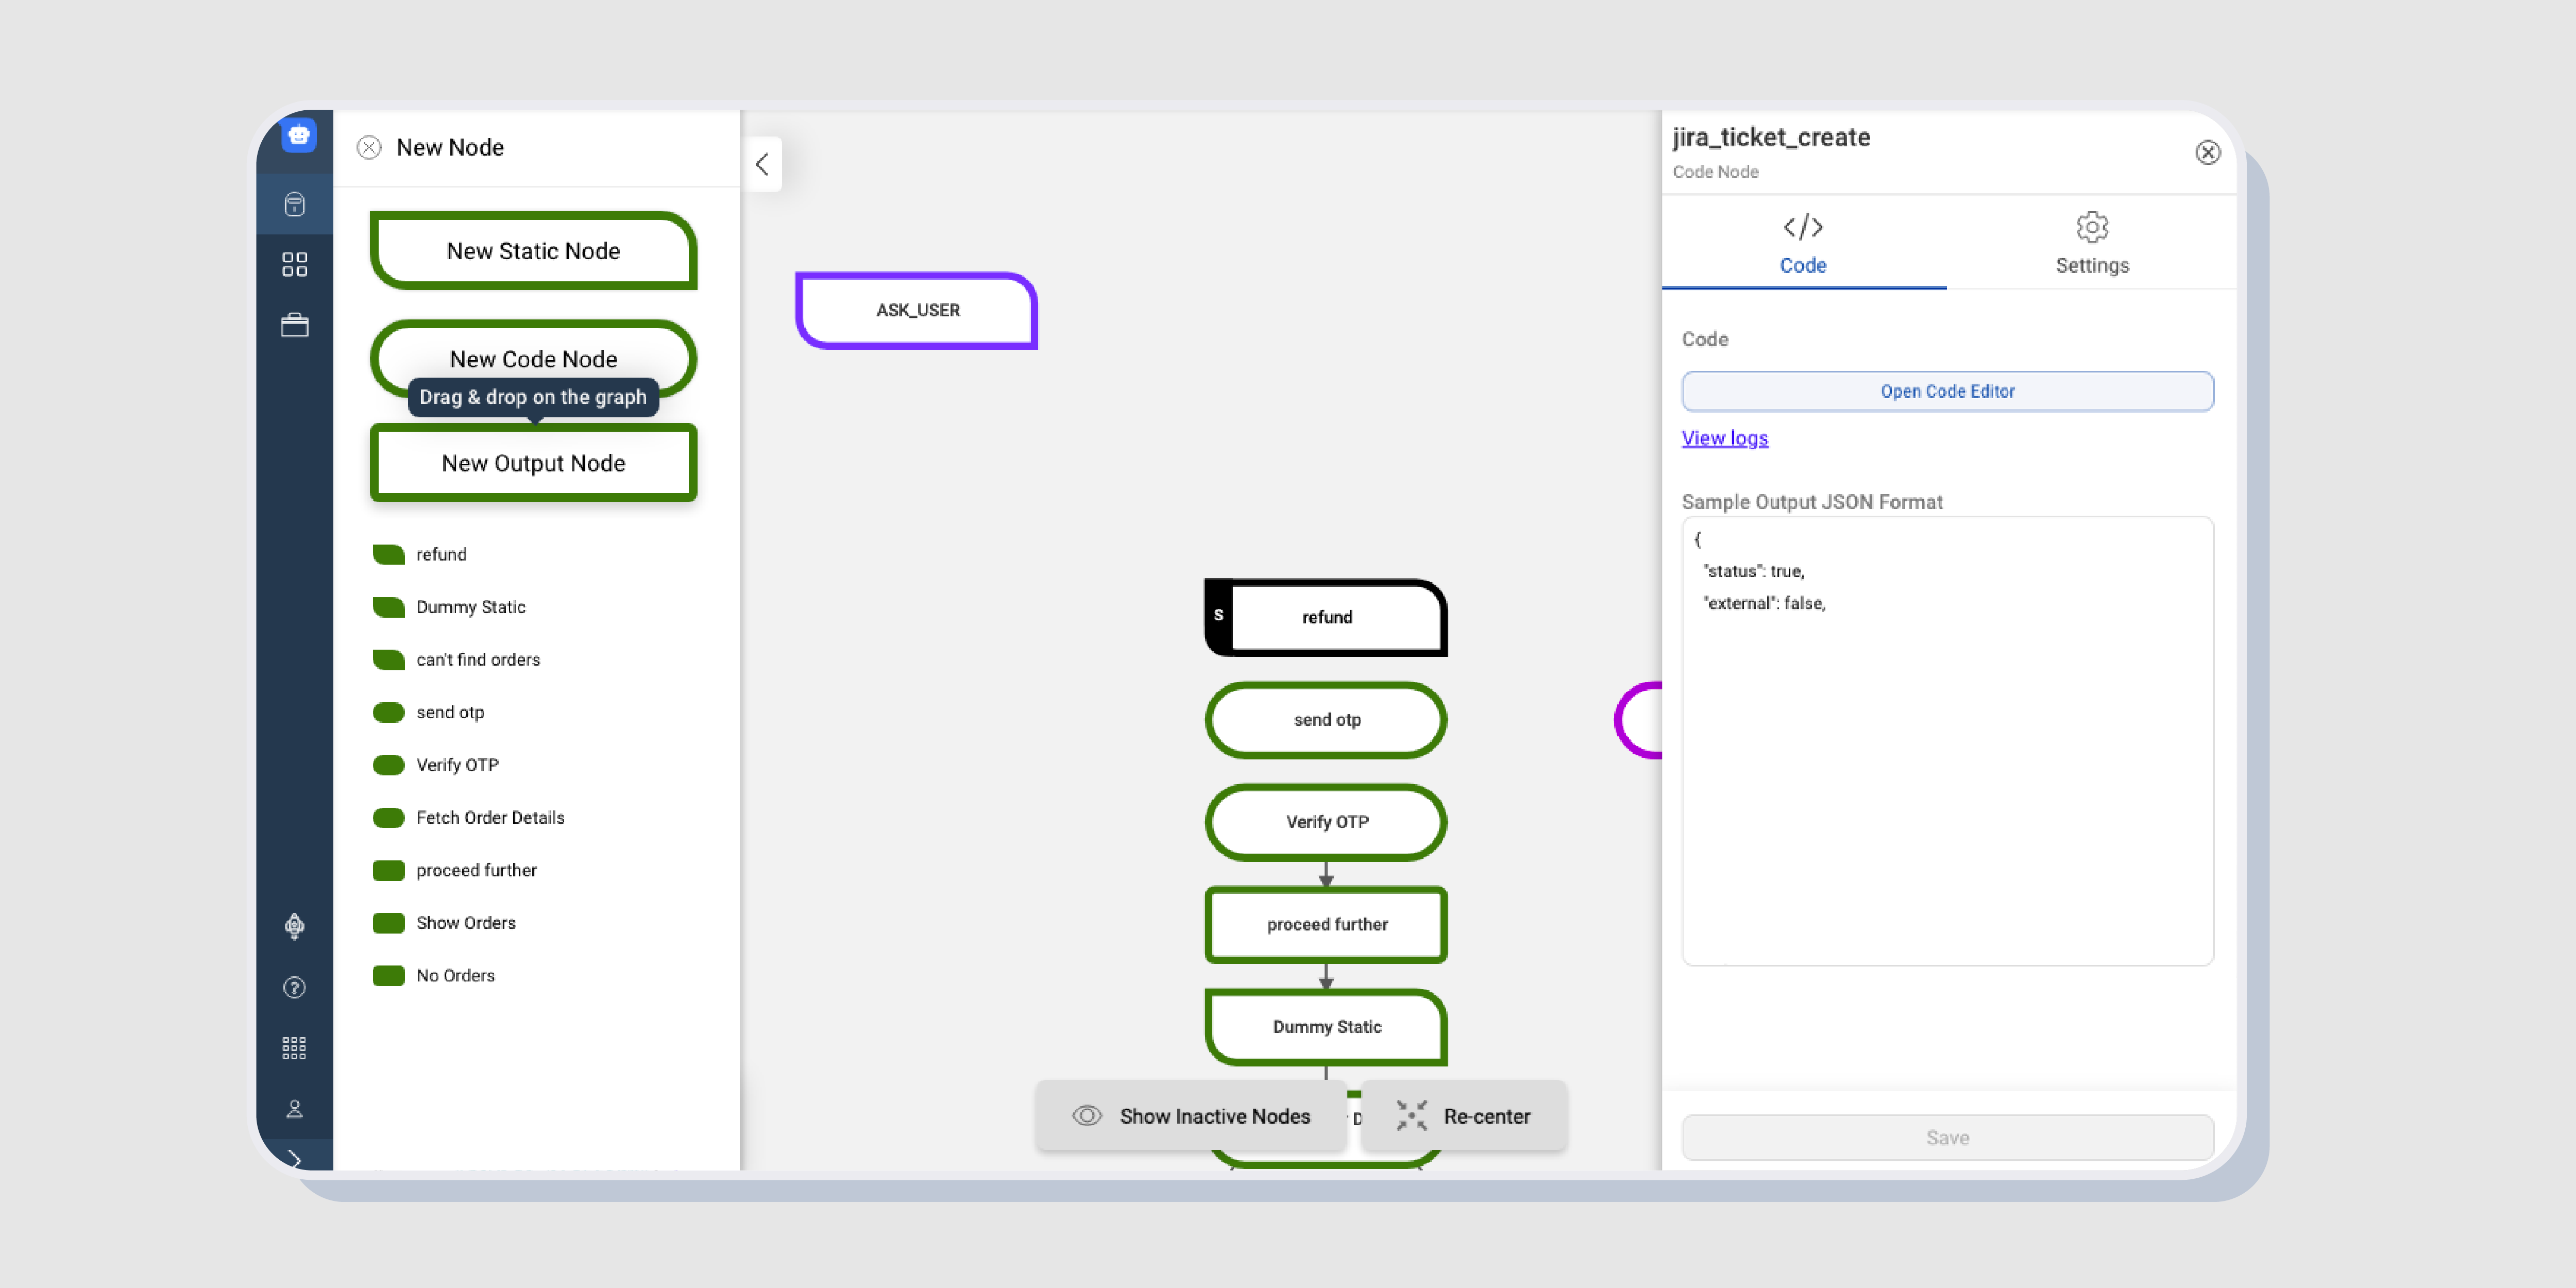Click the dial-pad grid icon near the sidebar bottom
The width and height of the screenshot is (2576, 1288).
click(294, 1047)
